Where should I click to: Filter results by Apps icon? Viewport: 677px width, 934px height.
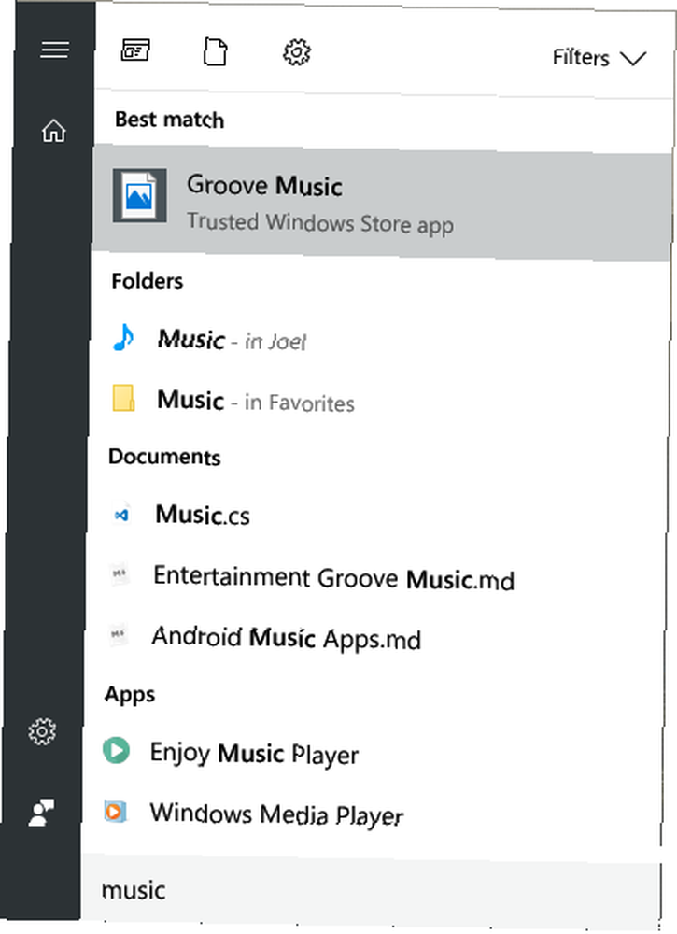135,50
